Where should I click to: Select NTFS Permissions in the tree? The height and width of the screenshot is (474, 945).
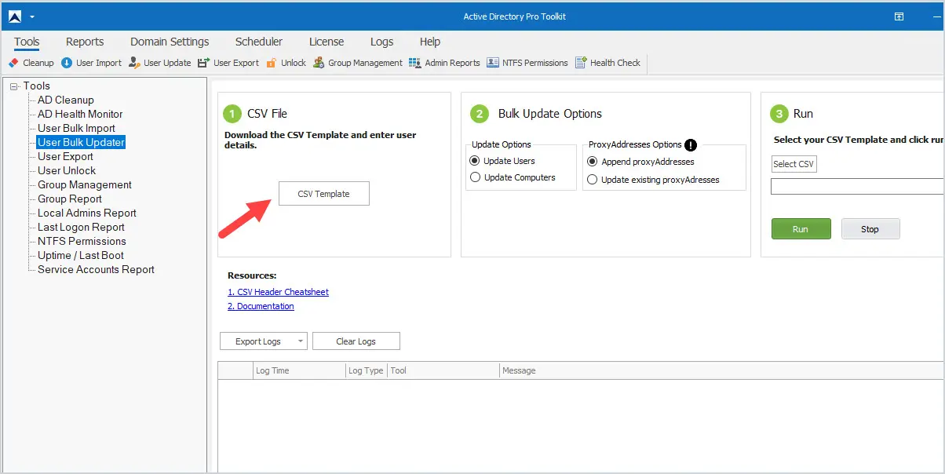(82, 242)
